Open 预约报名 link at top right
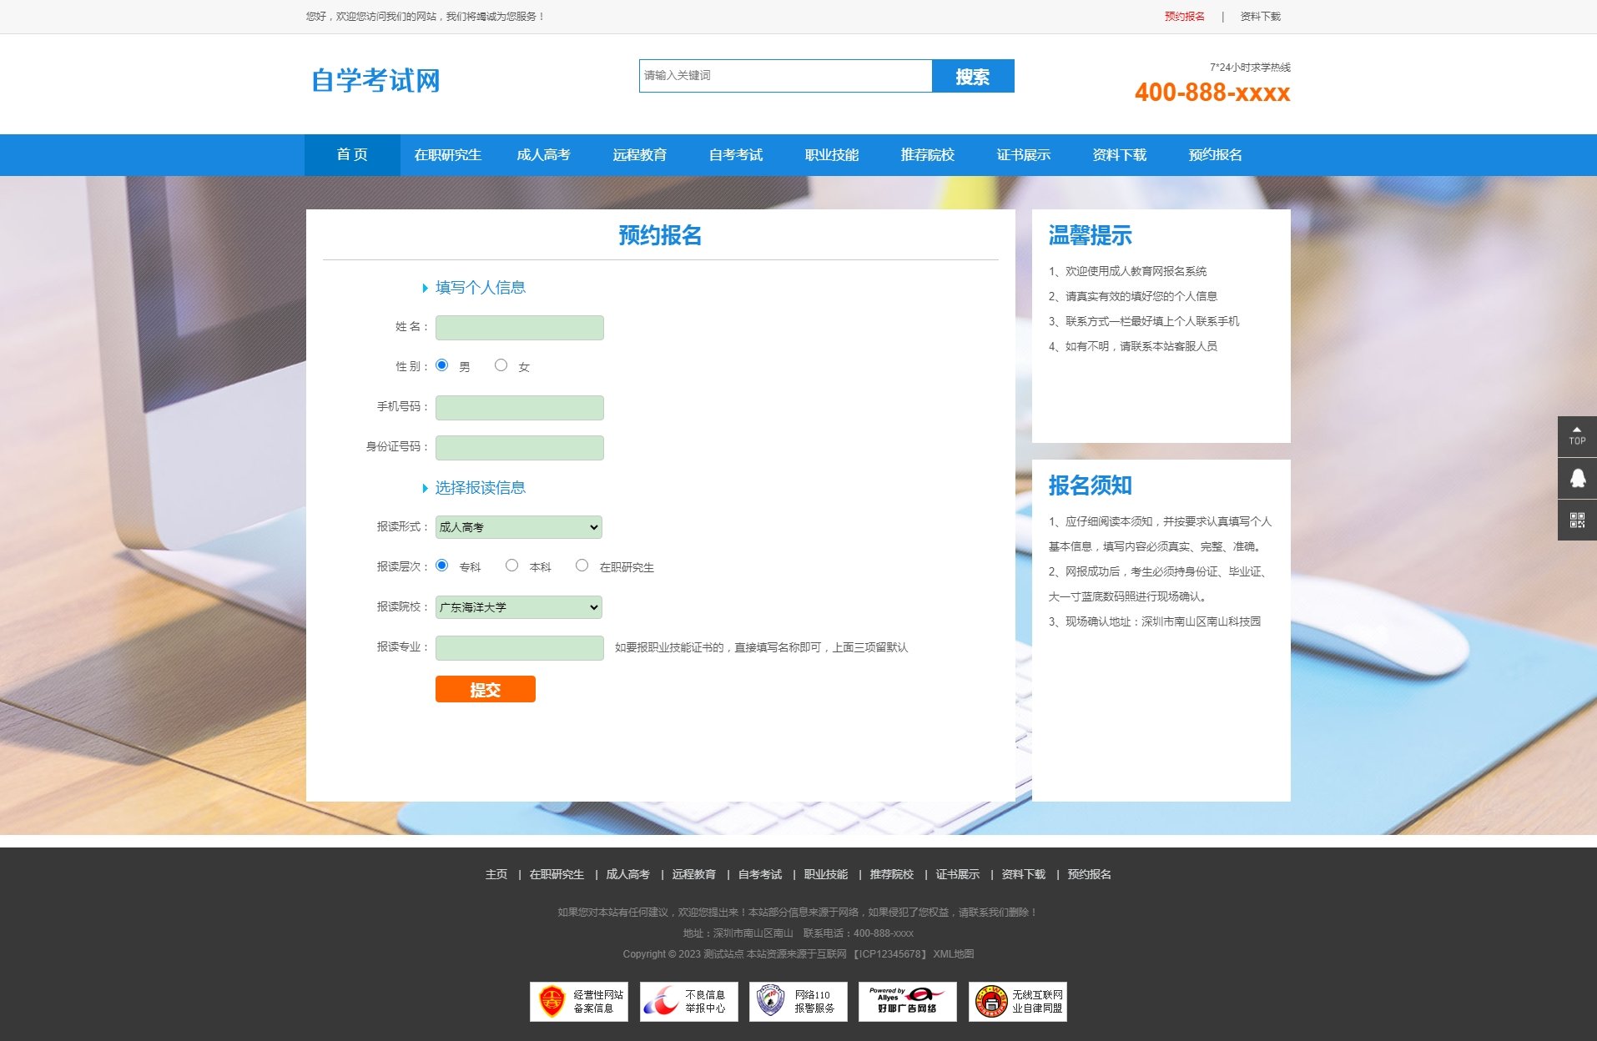The image size is (1597, 1041). tap(1183, 16)
